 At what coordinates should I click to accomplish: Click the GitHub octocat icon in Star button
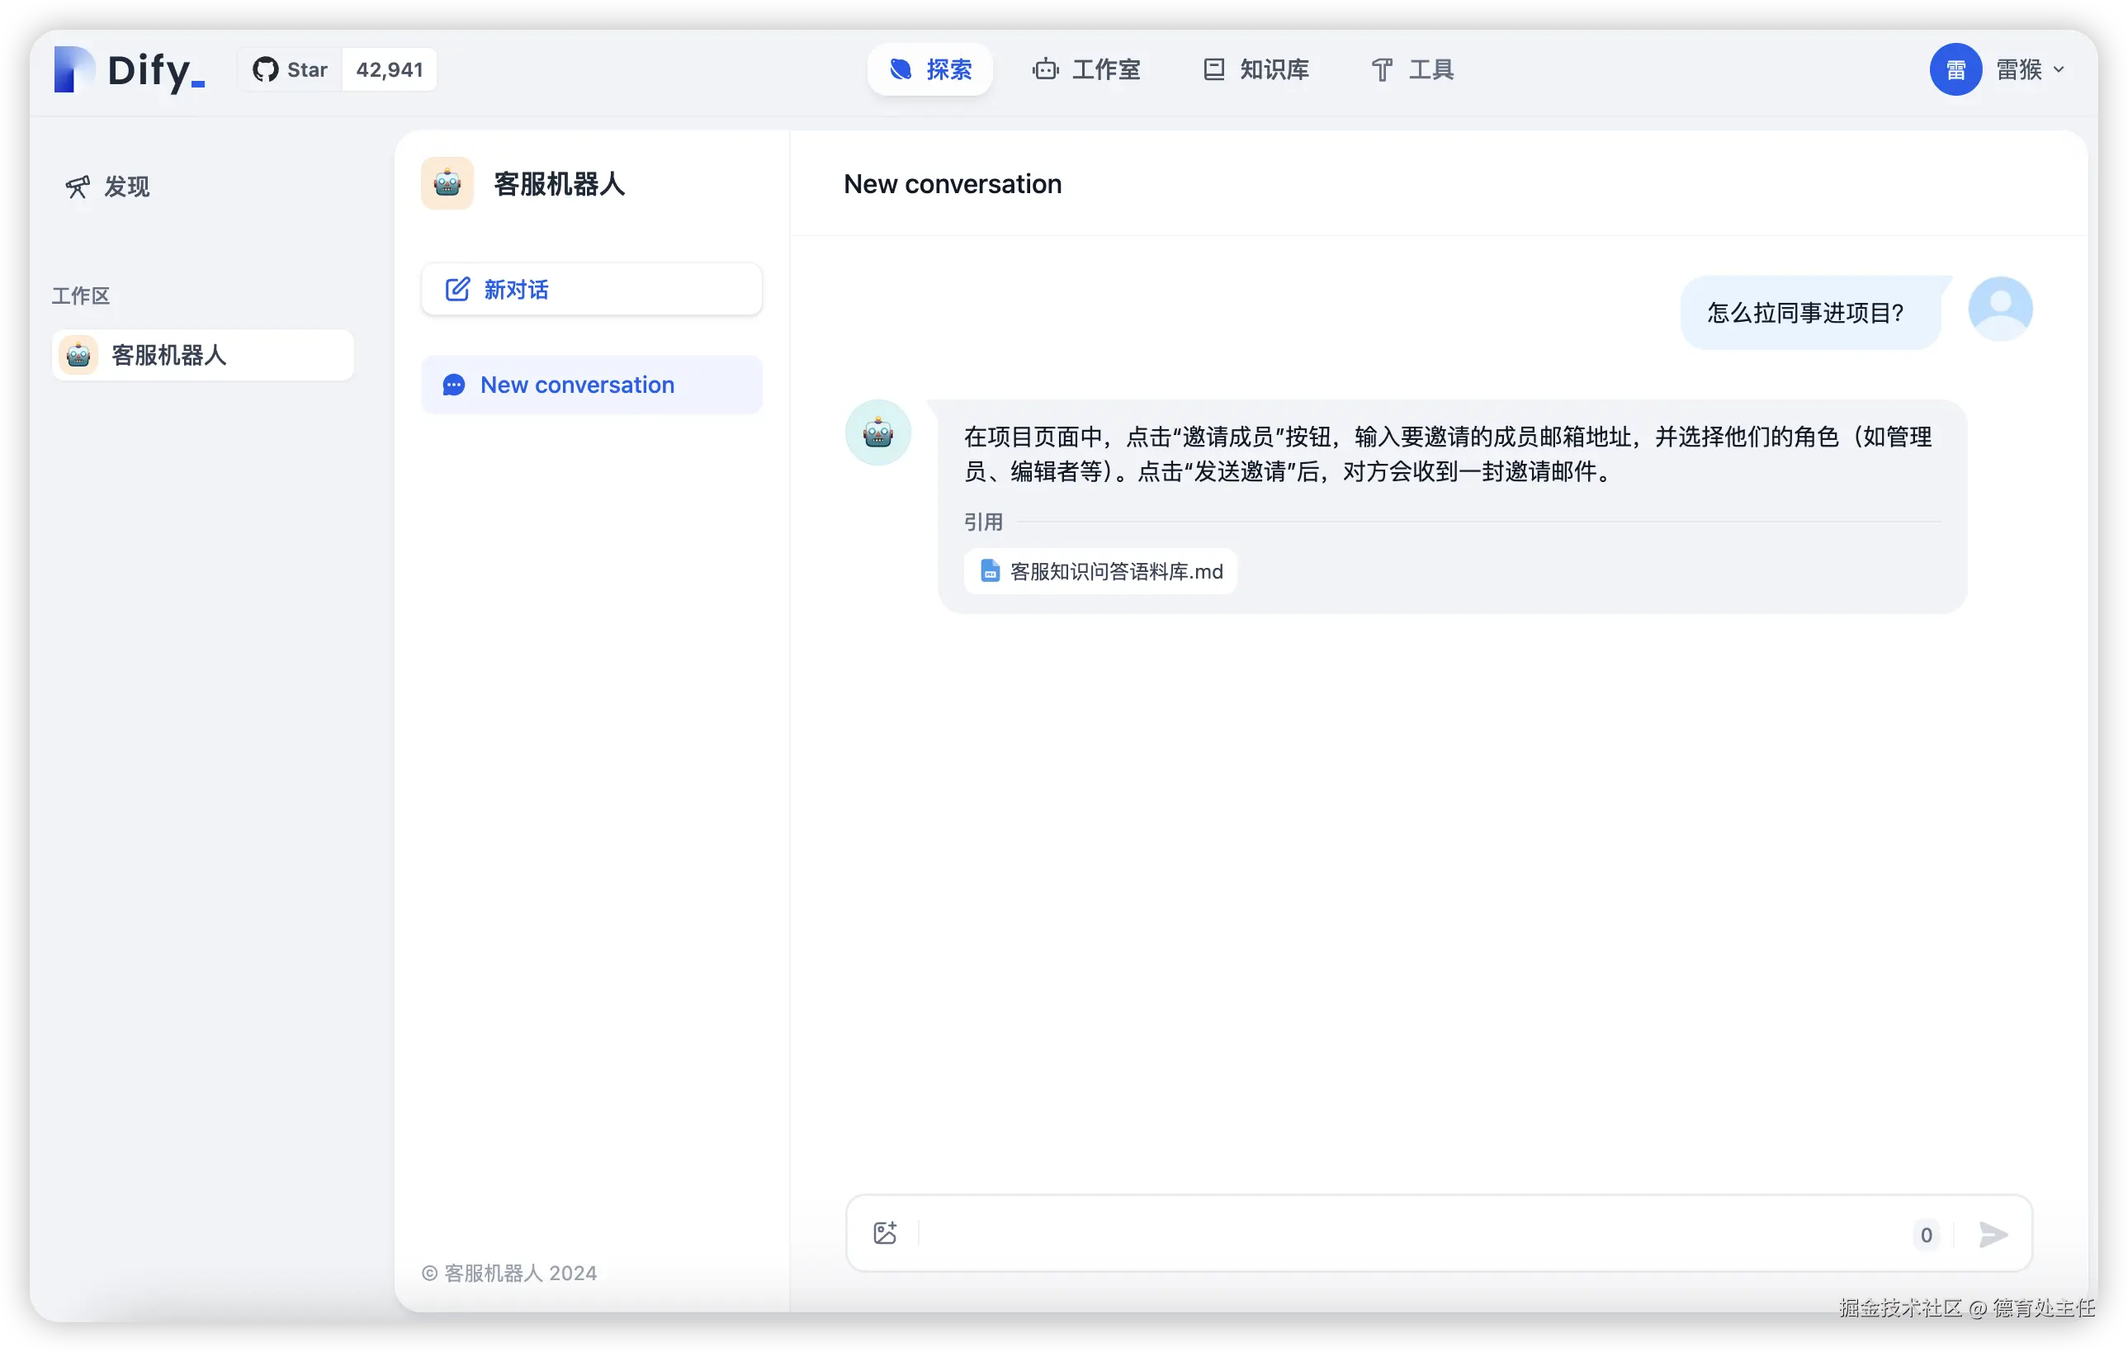267,69
